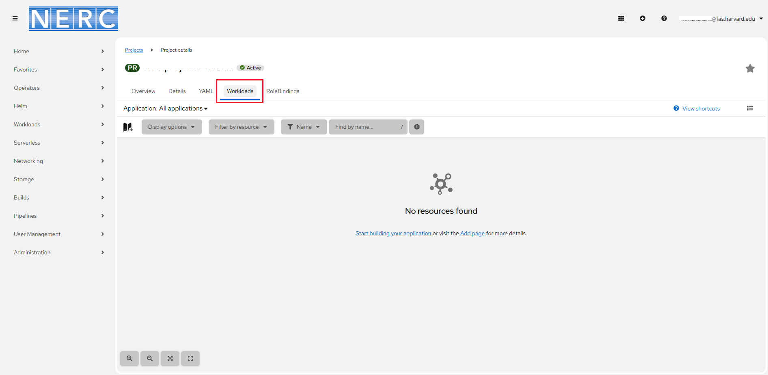The width and height of the screenshot is (768, 375).
Task: Switch to the RoleBindings tab
Action: [283, 91]
